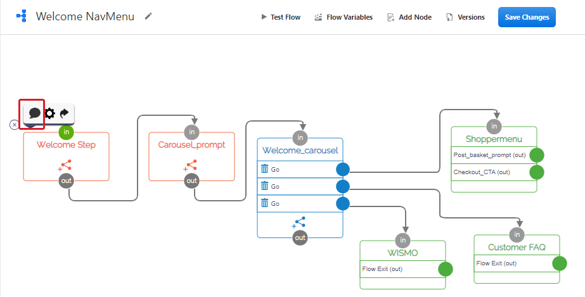Viewport: 585px width, 297px height.
Task: Click the green Post_basket_prompt output connector
Action: (x=537, y=155)
